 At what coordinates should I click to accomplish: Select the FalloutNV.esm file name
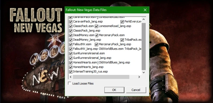(82, 44)
